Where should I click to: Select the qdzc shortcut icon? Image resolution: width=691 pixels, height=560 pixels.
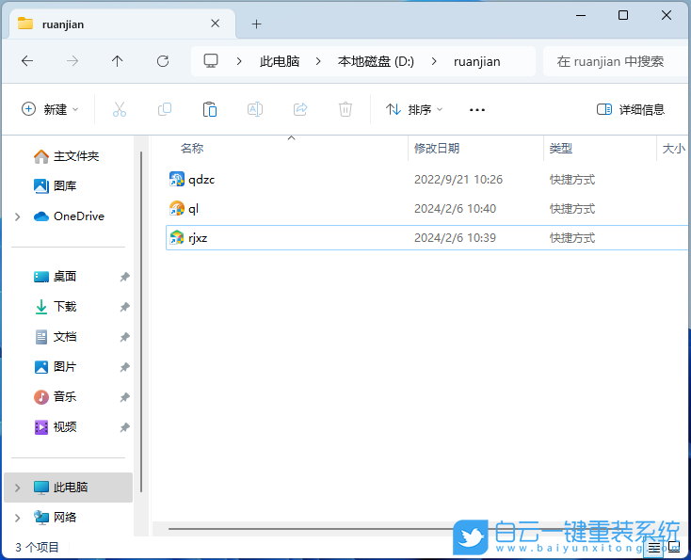(x=177, y=180)
